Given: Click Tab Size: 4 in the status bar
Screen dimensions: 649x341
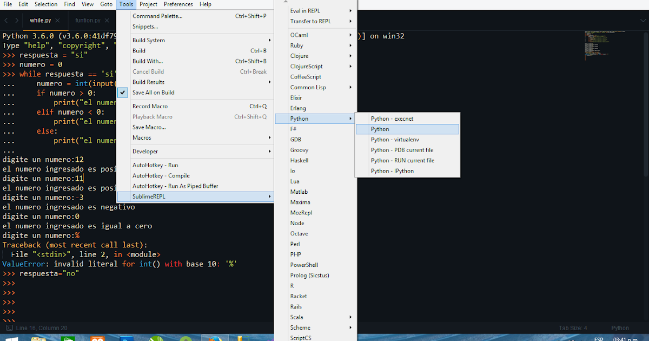Looking at the screenshot, I should [x=572, y=327].
